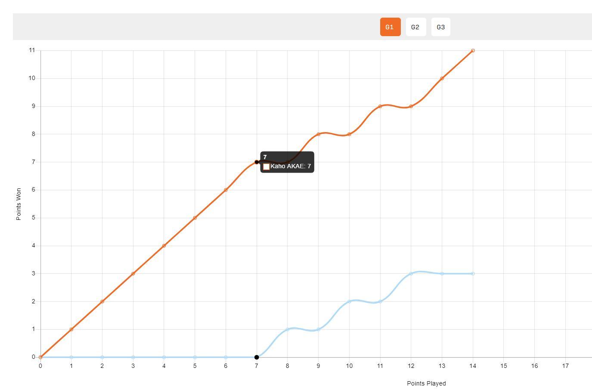This screenshot has height=392, width=592.
Task: Click the 'Kaho AKAE: 7' tooltip text
Action: (x=291, y=166)
